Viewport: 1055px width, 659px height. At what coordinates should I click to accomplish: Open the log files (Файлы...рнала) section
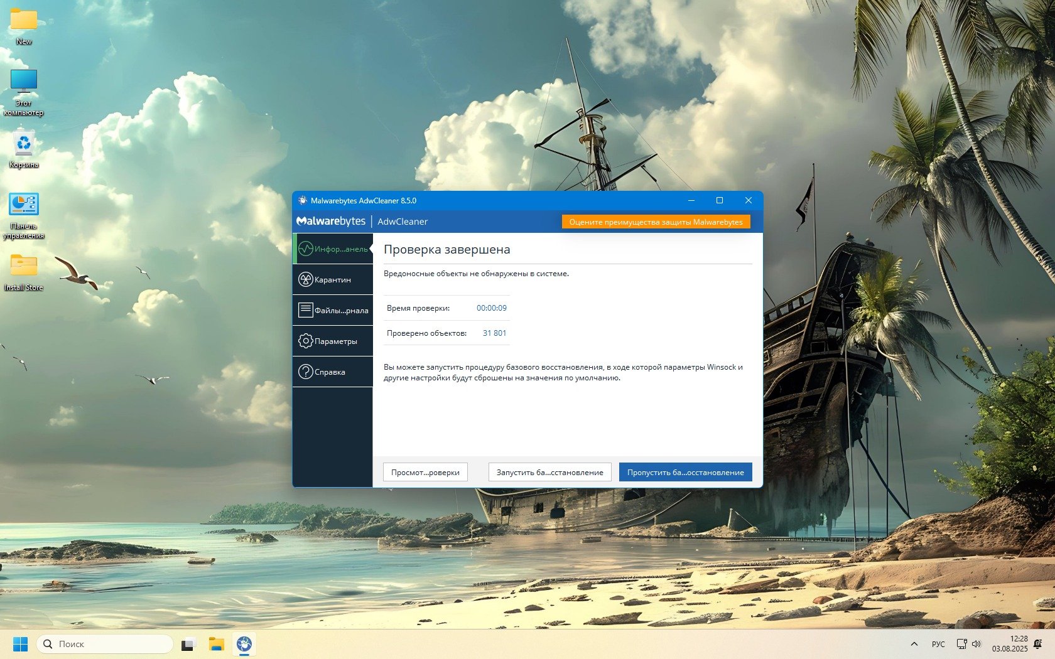tap(333, 311)
